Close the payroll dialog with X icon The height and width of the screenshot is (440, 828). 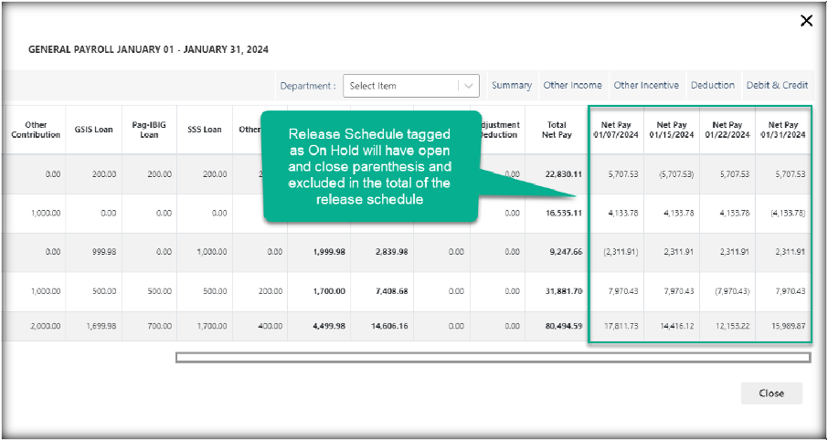[x=806, y=21]
